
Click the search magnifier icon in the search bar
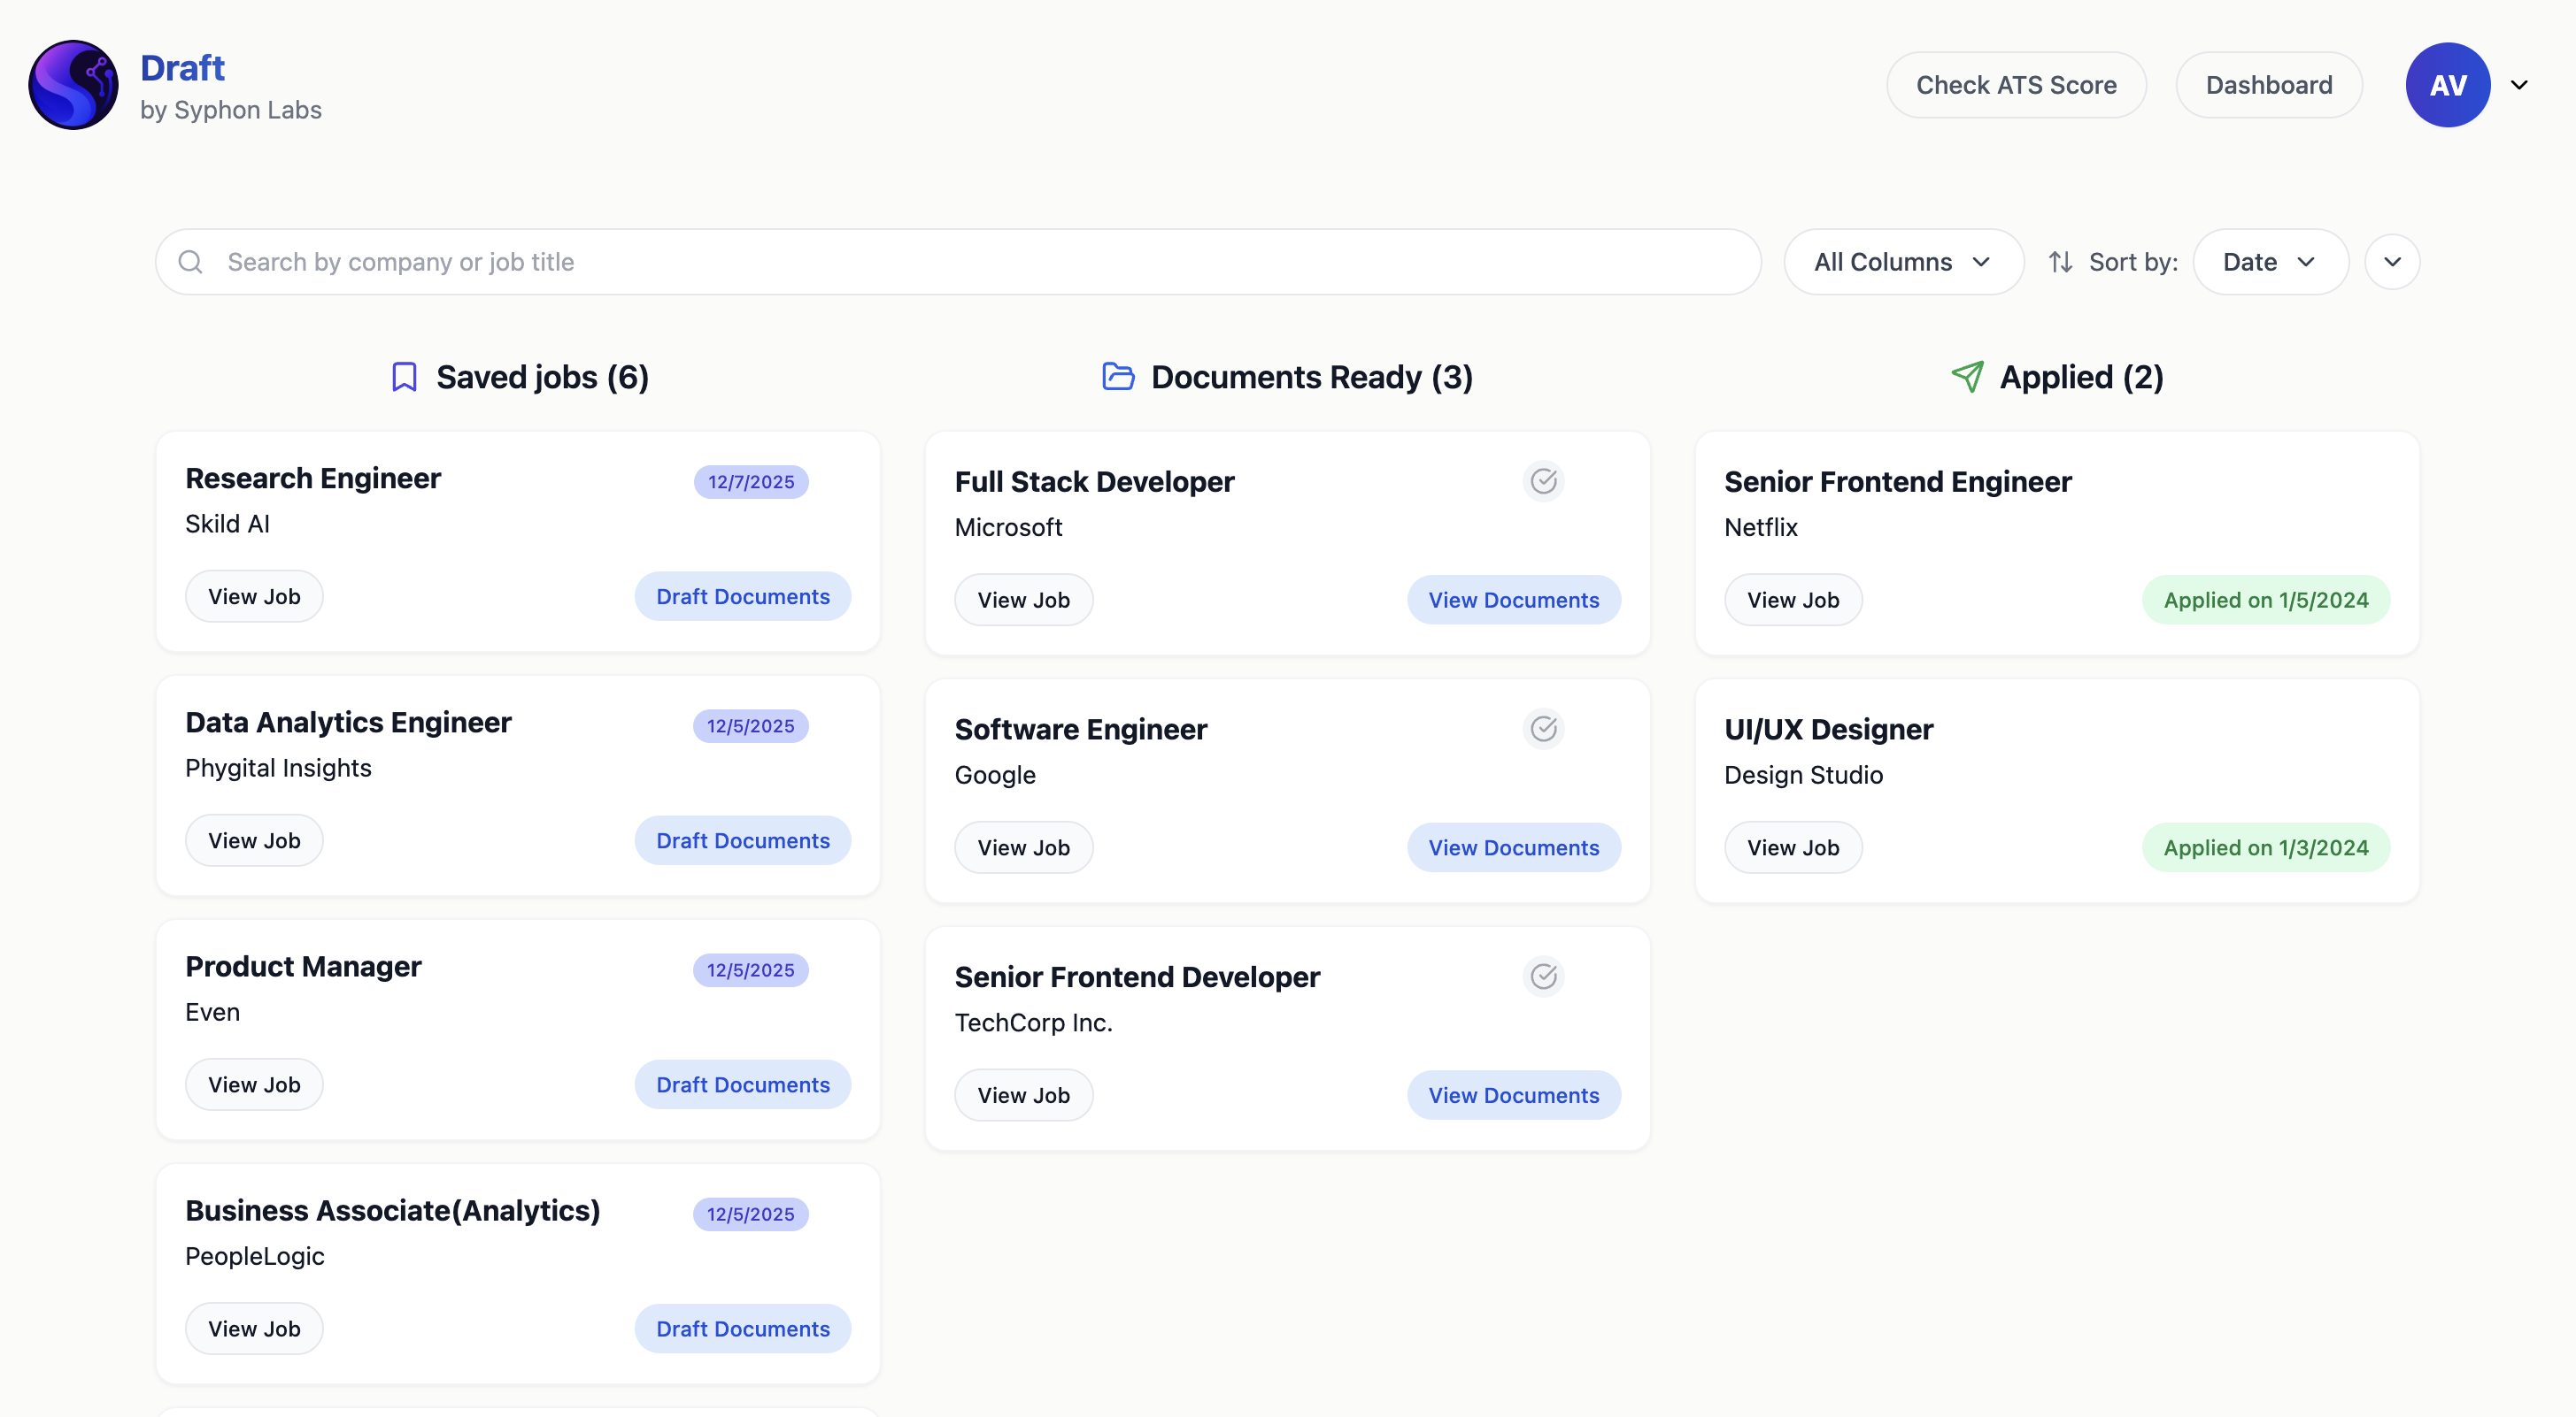[191, 261]
